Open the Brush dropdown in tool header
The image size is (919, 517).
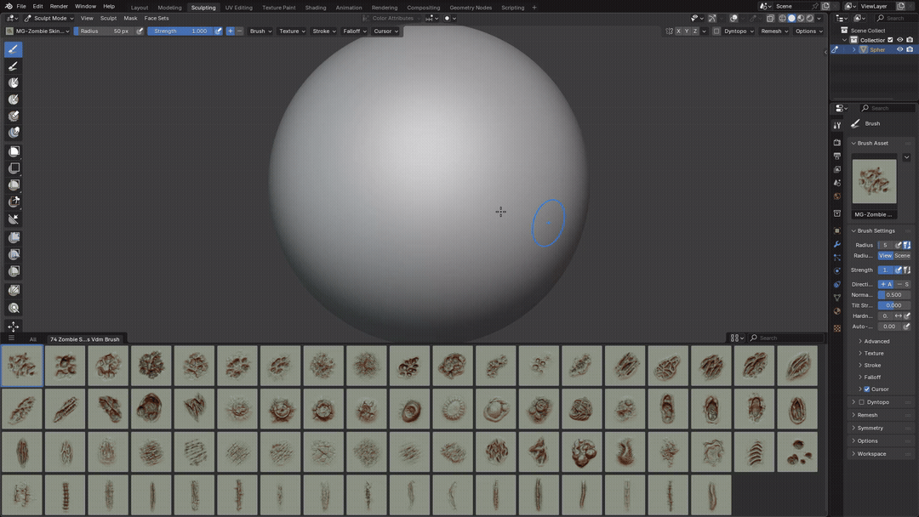(x=260, y=31)
